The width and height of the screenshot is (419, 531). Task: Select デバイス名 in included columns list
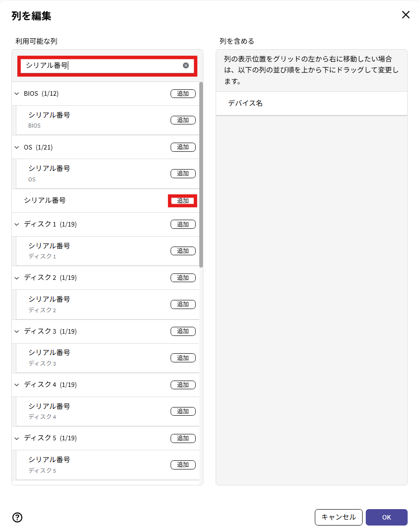(x=312, y=103)
